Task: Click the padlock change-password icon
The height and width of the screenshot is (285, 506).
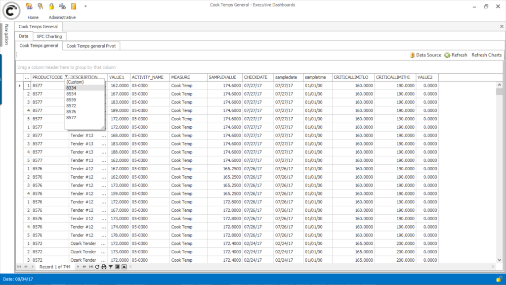Action: pyautogui.click(x=51, y=6)
